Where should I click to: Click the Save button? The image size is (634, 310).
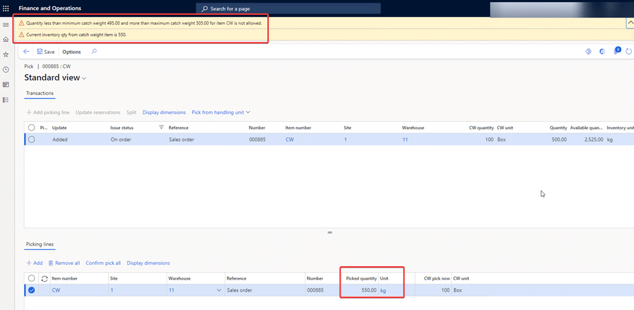tap(46, 52)
